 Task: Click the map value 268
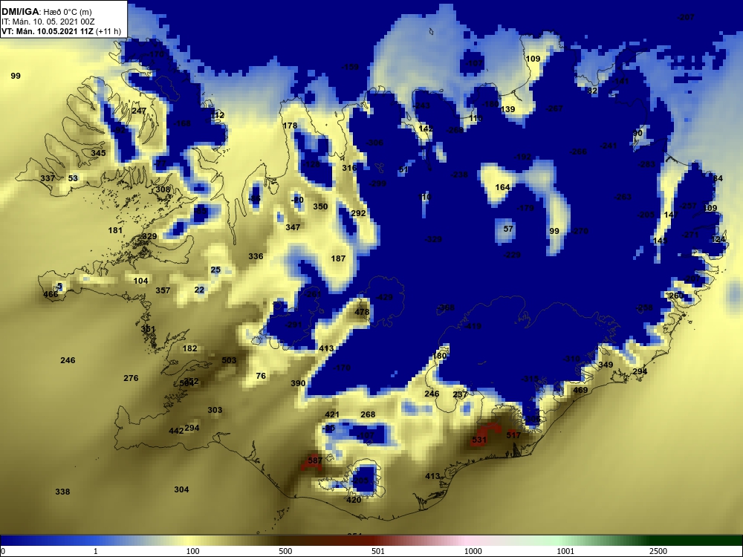[368, 414]
